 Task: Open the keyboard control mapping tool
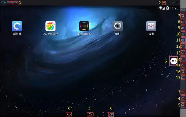coord(183,22)
